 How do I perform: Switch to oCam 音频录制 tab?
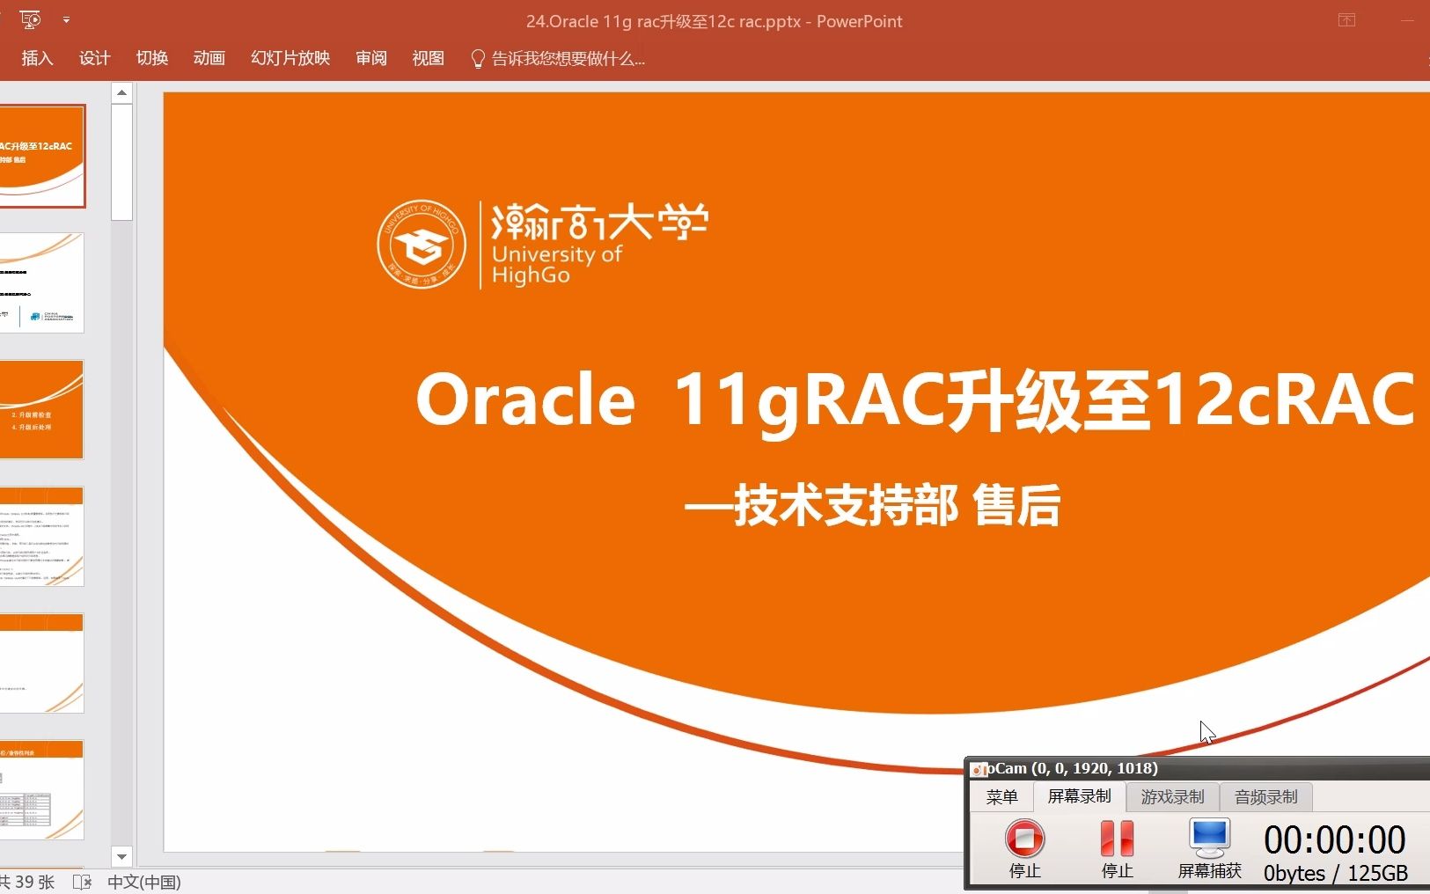1265,797
